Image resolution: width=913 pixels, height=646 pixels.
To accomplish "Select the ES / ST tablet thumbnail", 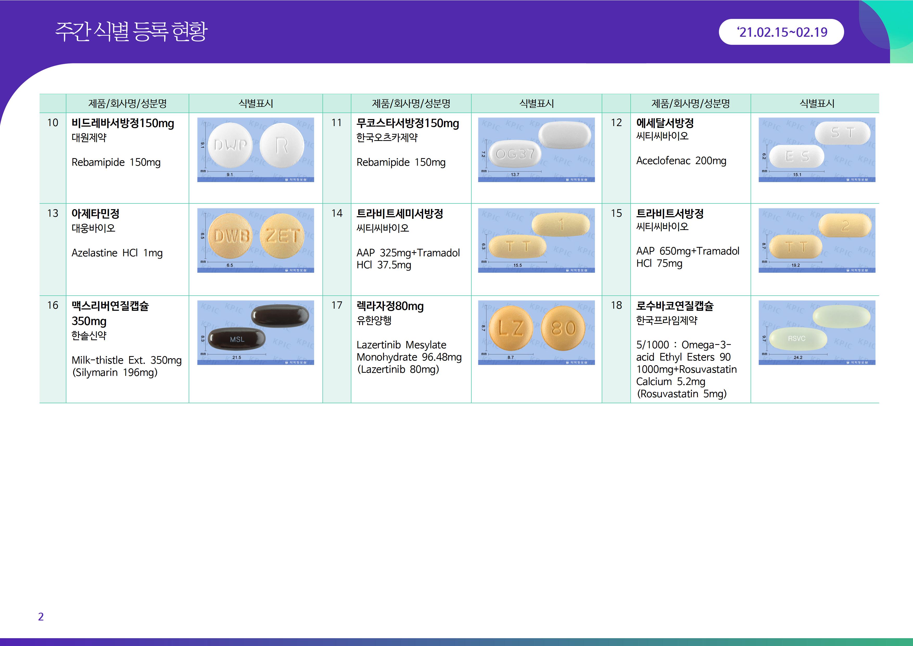I will tap(817, 150).
